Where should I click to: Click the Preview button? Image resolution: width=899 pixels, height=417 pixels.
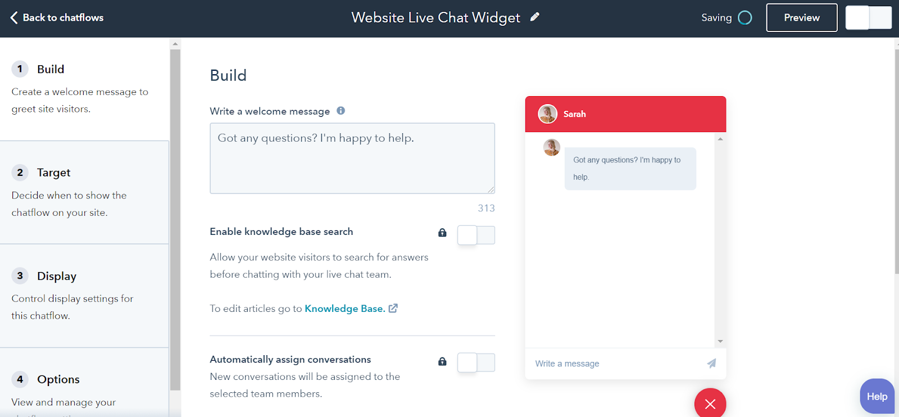[802, 17]
